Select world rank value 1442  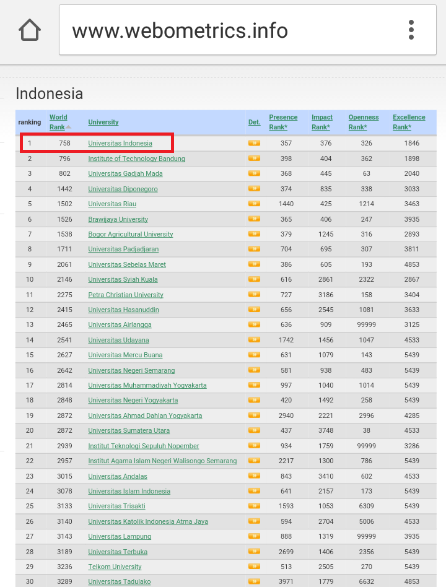pyautogui.click(x=64, y=189)
